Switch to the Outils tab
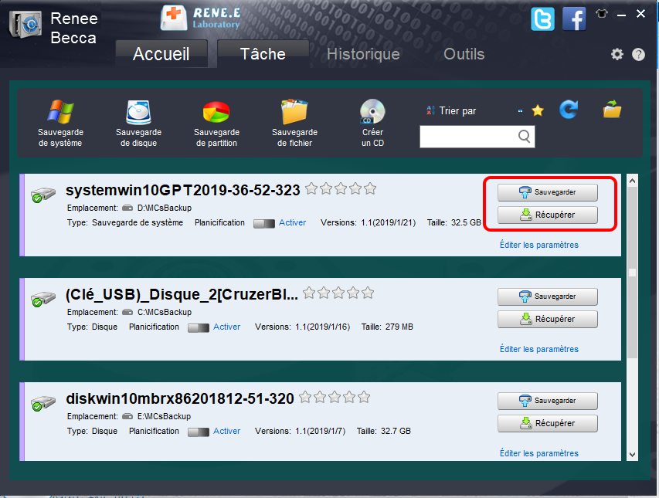 coord(464,54)
